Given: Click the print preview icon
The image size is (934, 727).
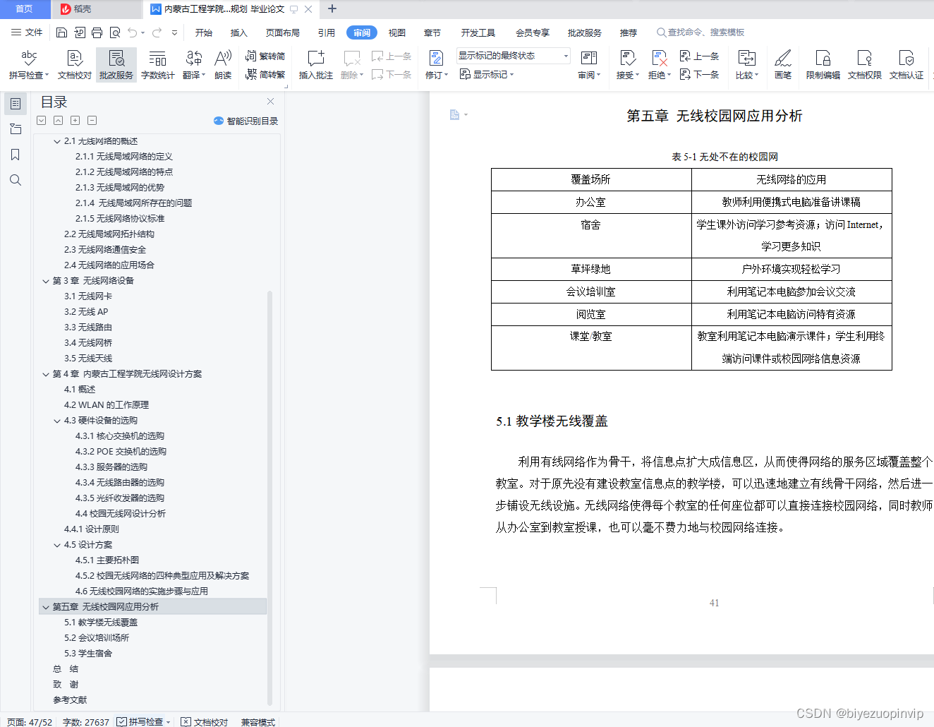Looking at the screenshot, I should tap(115, 32).
